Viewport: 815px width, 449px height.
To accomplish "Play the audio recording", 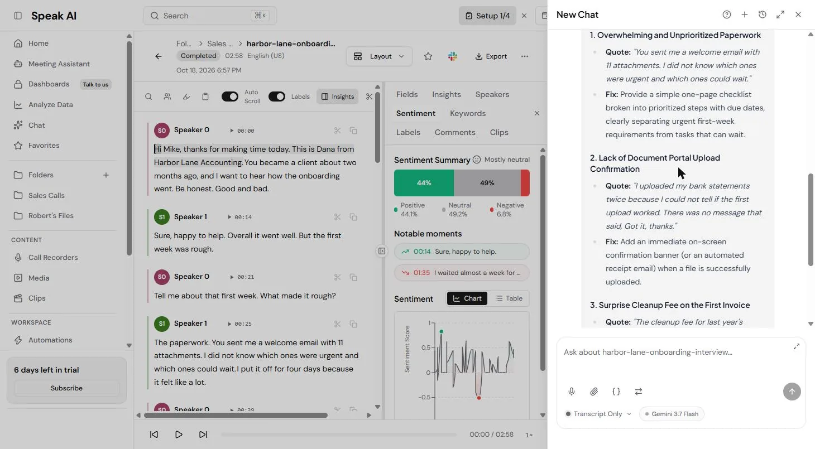I will point(179,434).
